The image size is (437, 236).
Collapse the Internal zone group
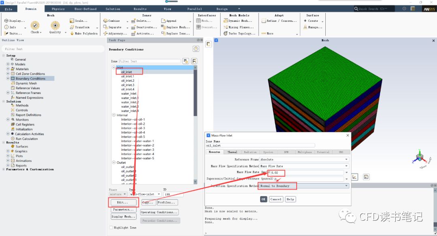pos(114,115)
